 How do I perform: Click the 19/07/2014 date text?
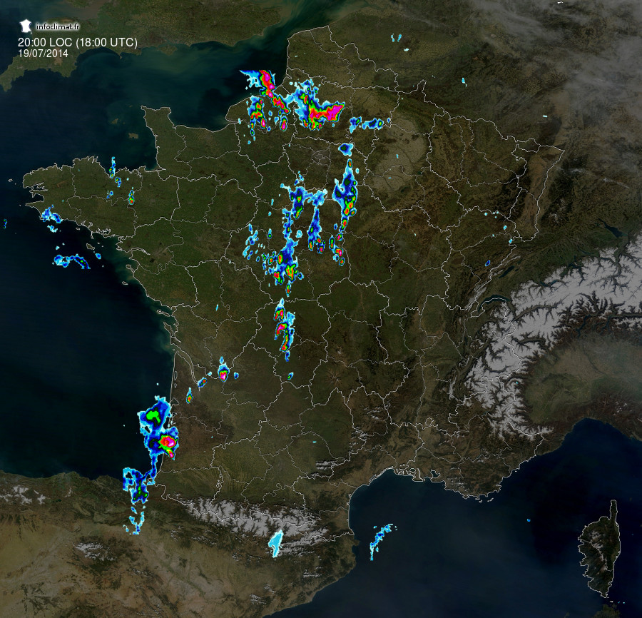(x=43, y=54)
